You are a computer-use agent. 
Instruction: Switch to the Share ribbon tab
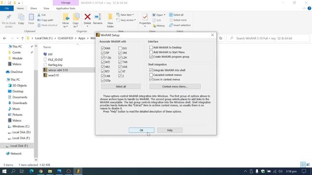[x=34, y=8]
